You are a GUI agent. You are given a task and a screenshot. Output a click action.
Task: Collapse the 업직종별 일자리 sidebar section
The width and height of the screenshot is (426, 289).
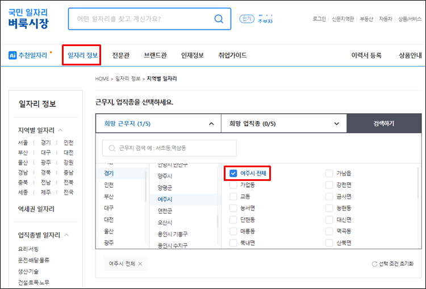tap(66, 235)
